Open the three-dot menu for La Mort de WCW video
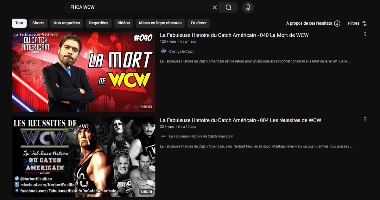 pyautogui.click(x=365, y=34)
